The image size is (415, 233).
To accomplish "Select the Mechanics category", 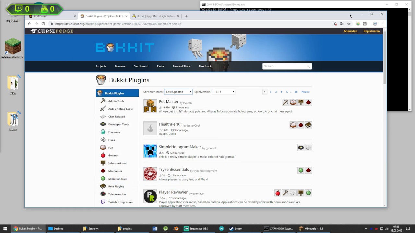I will pyautogui.click(x=115, y=171).
